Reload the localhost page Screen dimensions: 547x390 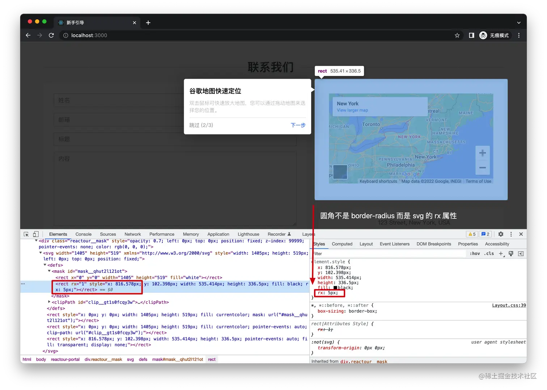click(51, 35)
